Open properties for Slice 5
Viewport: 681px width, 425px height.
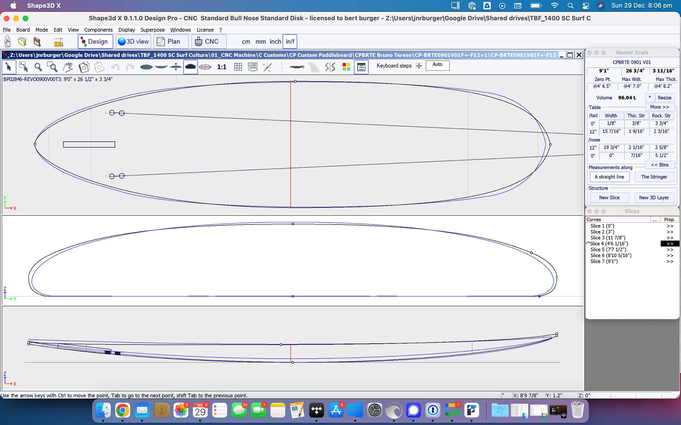(670, 250)
